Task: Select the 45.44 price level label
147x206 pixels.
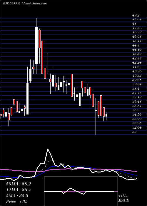Action: [x=137, y=41]
